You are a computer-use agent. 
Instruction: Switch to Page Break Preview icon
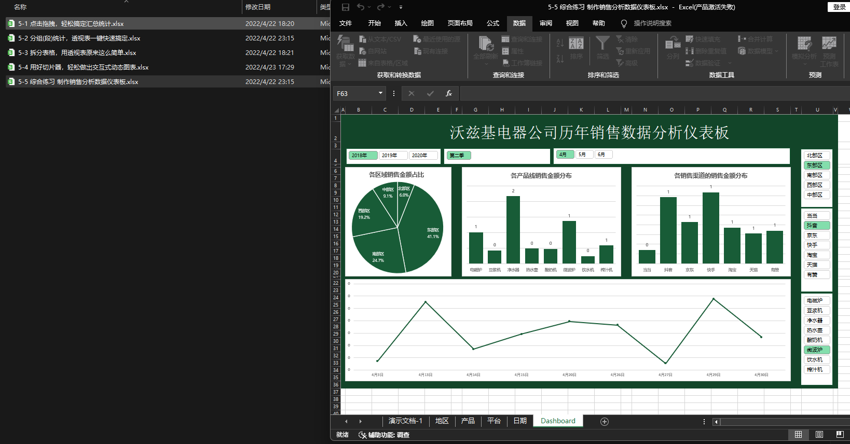(840, 435)
